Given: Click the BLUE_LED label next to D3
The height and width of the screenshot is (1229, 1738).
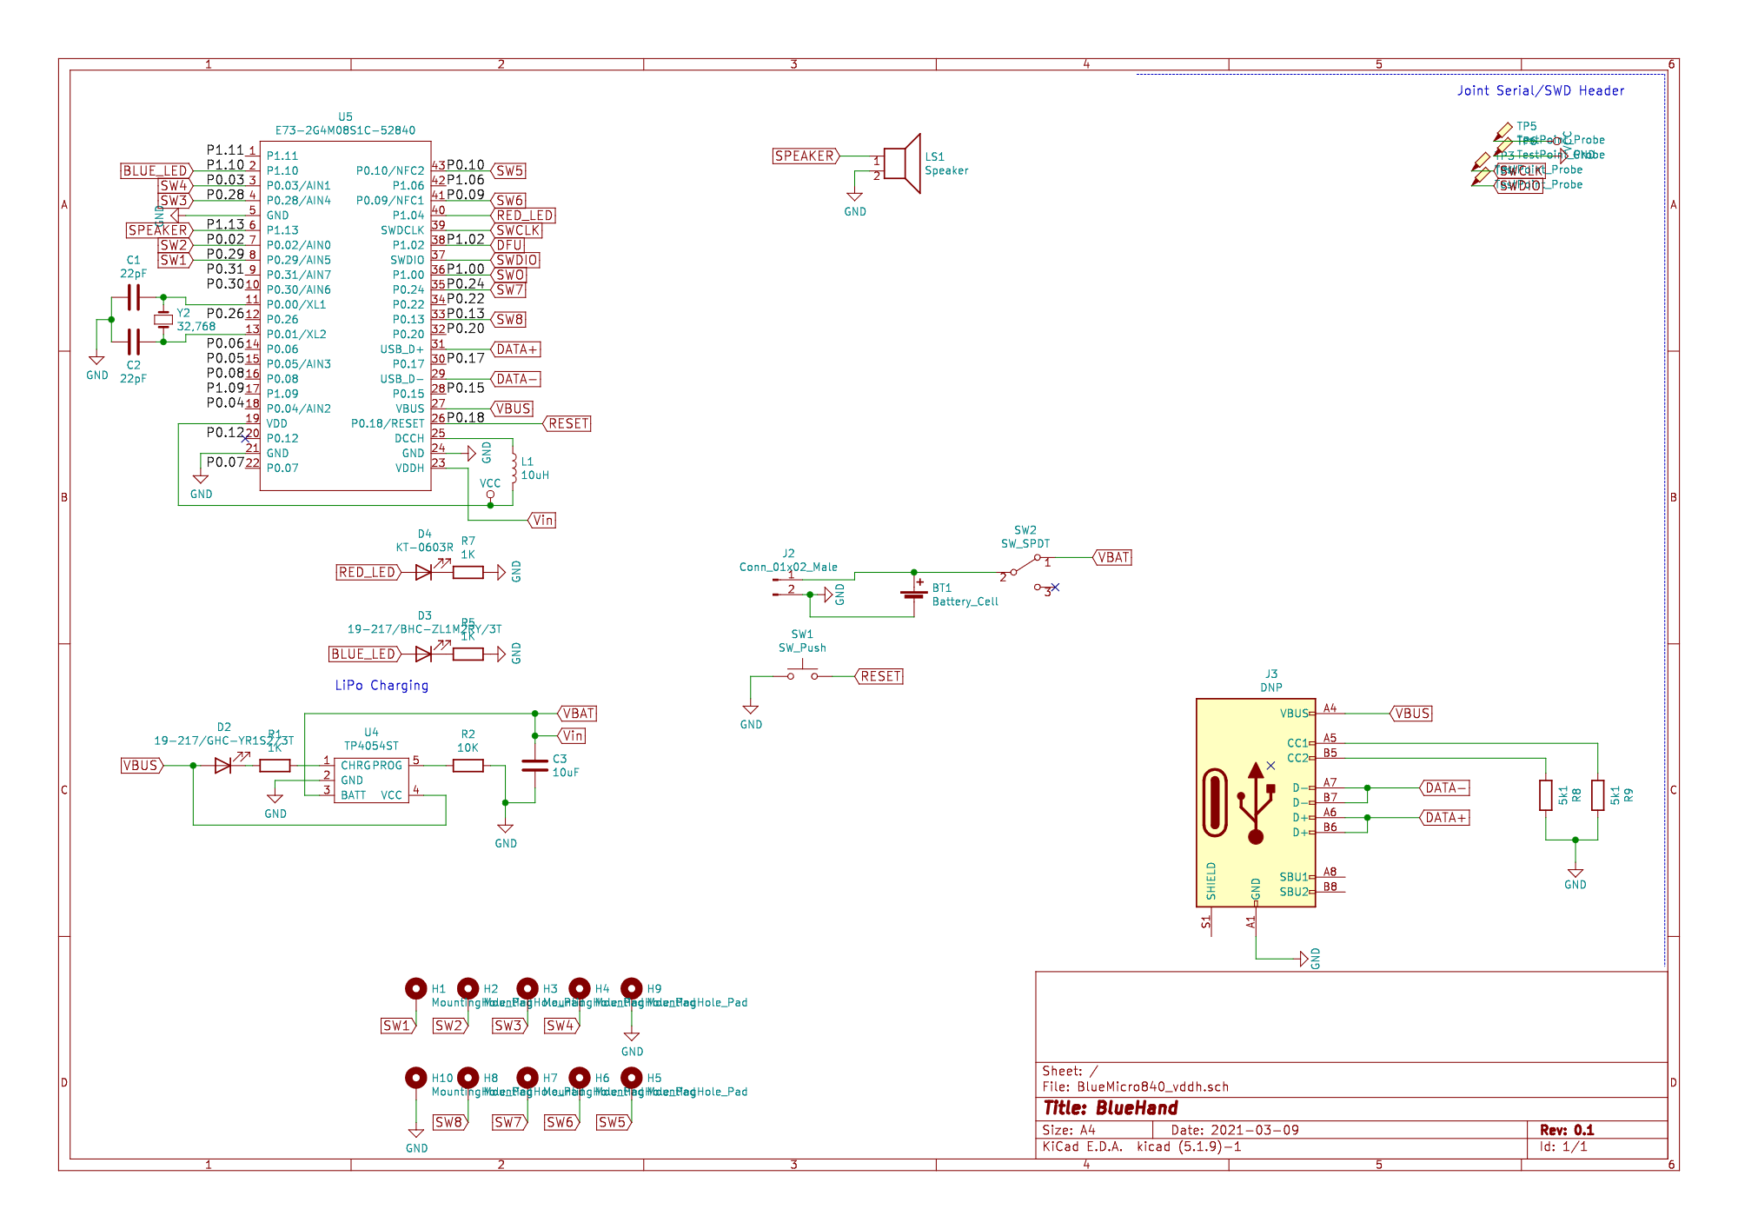Looking at the screenshot, I should click(x=364, y=654).
